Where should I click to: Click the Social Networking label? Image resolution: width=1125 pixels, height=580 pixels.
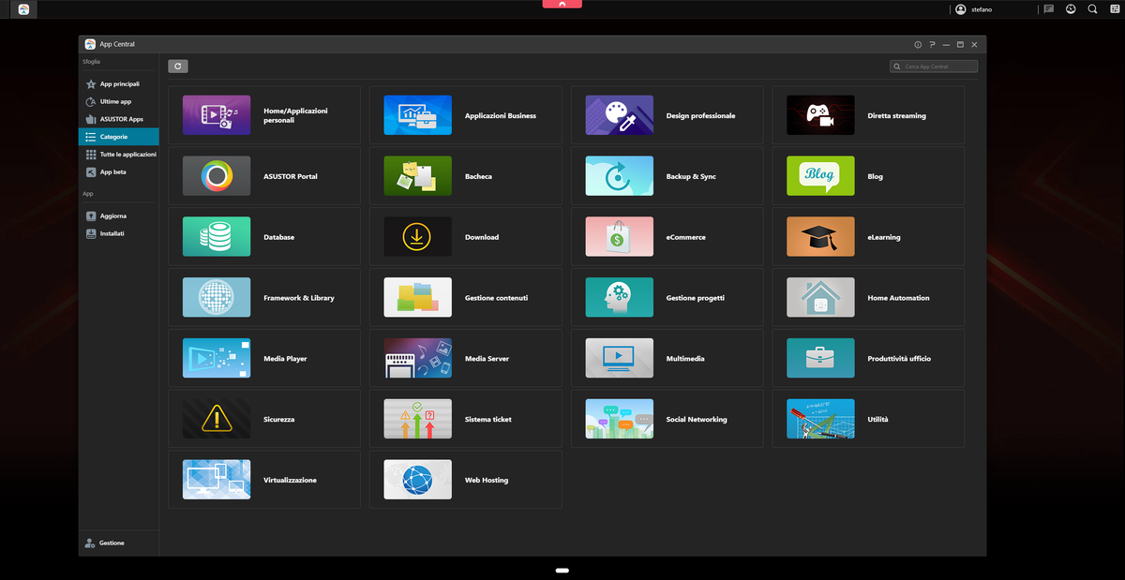697,420
